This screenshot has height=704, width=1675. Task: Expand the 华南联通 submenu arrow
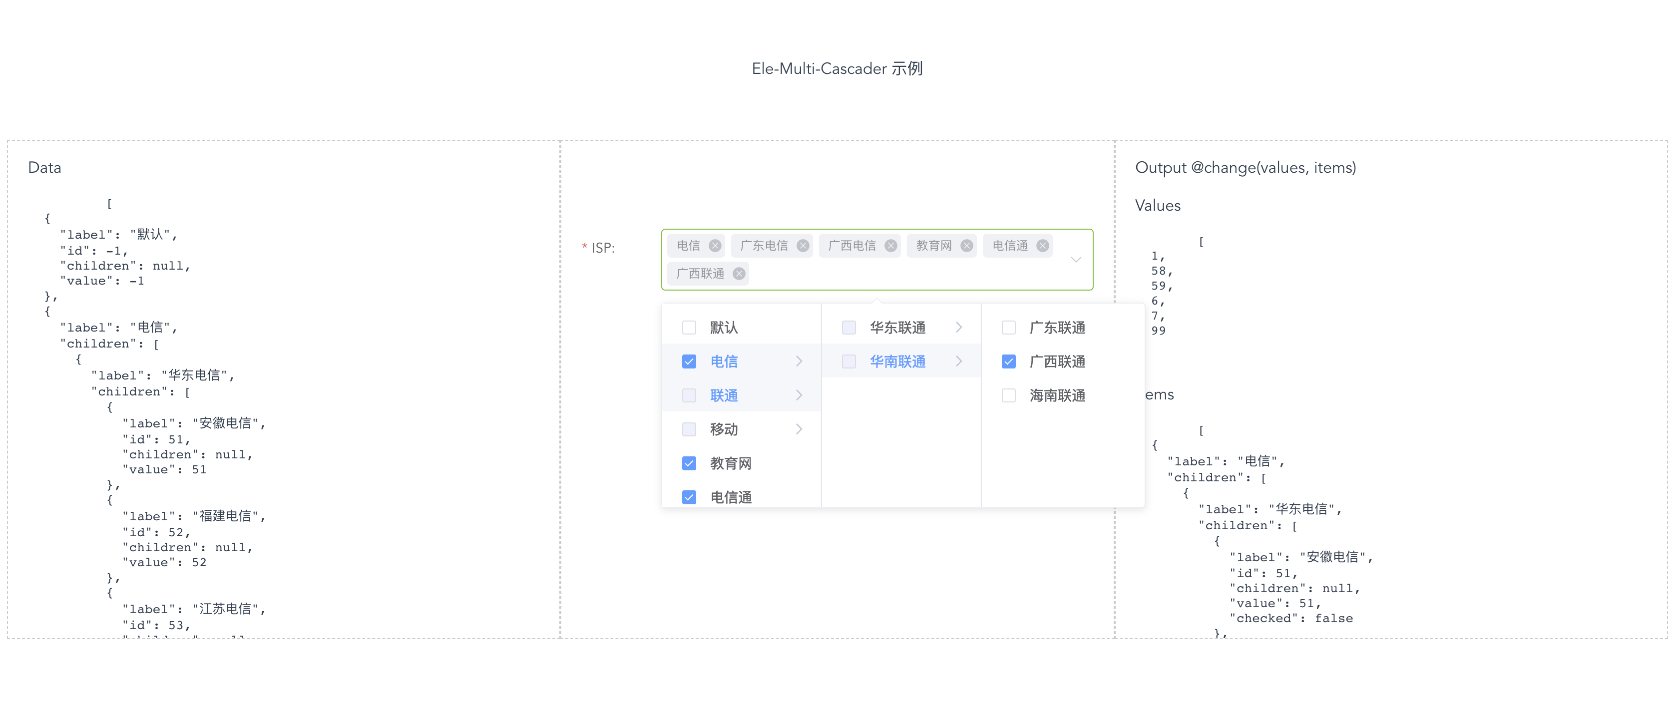tap(958, 361)
